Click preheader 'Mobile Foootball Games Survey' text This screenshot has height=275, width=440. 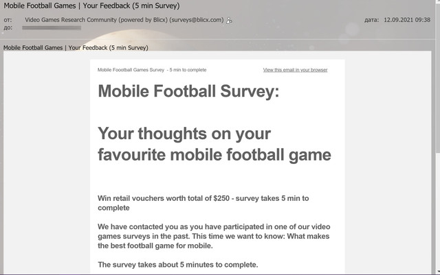click(x=131, y=70)
